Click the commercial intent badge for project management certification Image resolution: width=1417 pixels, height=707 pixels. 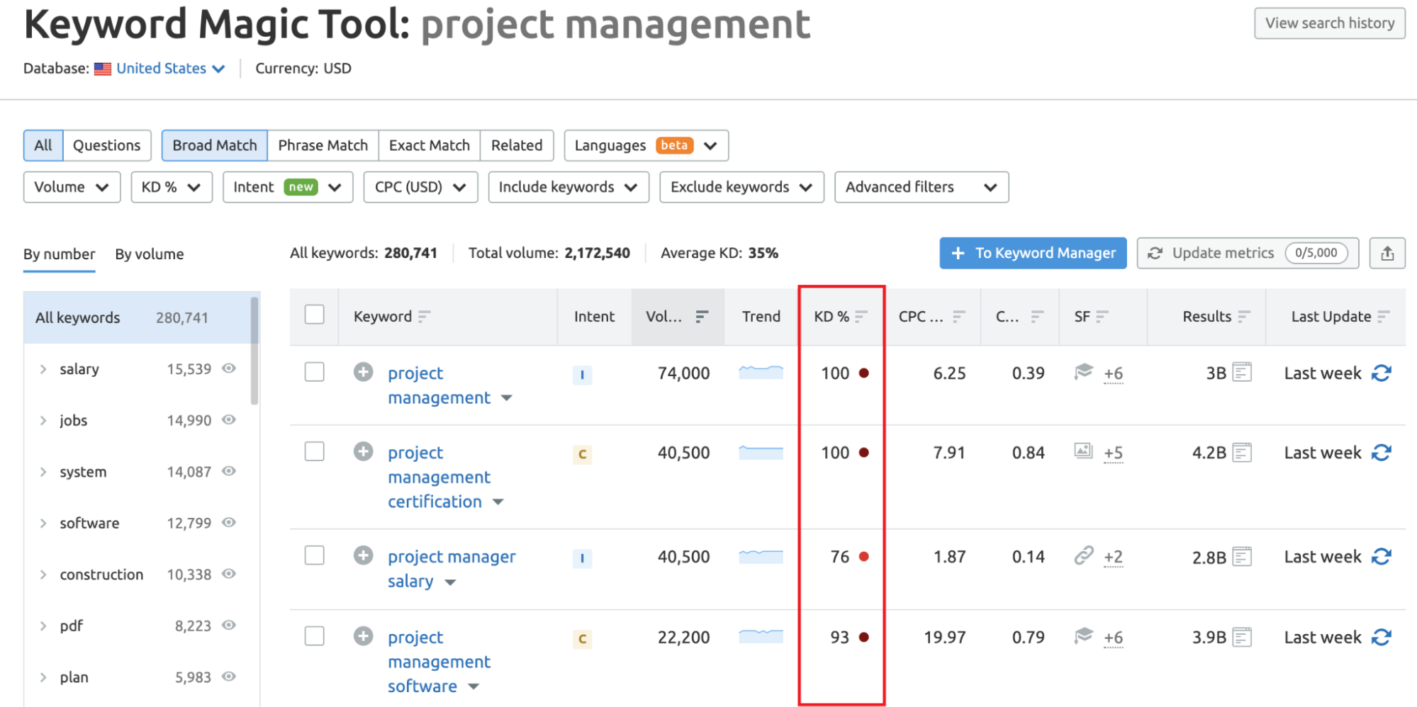click(582, 454)
